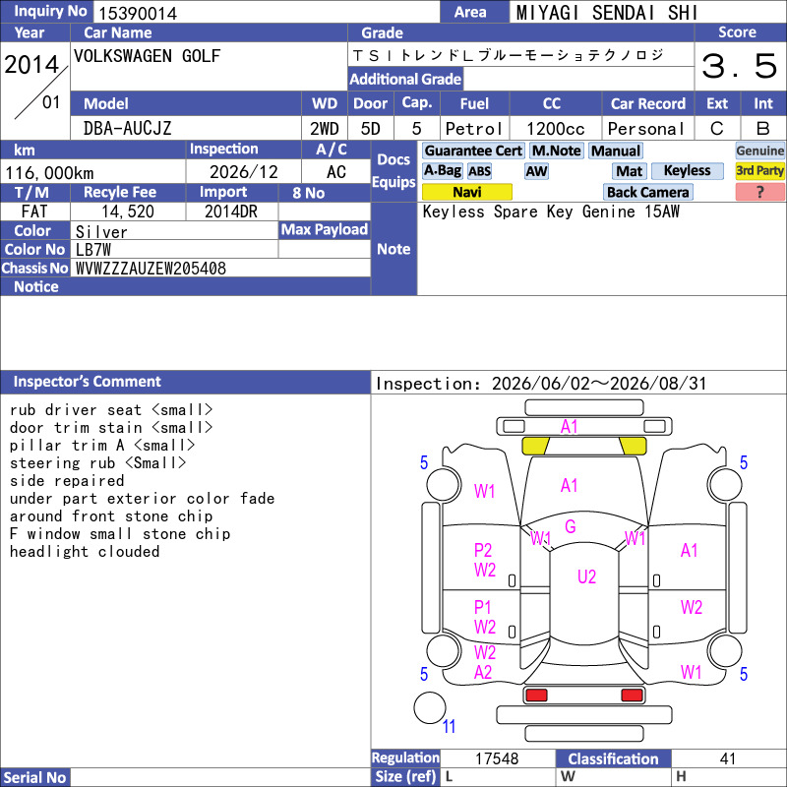This screenshot has height=787, width=787.
Task: Click the inquiry number 15390014
Action: 138,13
